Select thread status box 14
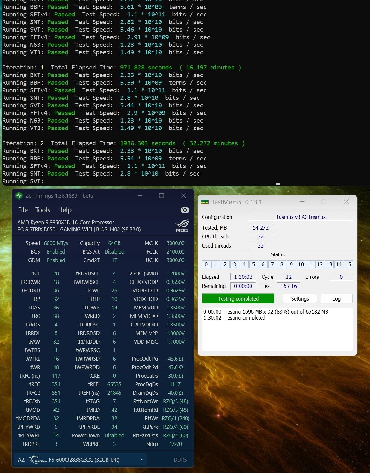370x473 pixels. [x=339, y=264]
